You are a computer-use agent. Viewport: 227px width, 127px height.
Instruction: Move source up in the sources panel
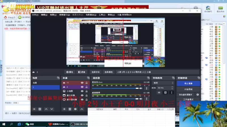[82, 109]
